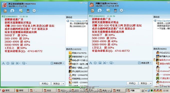This screenshot has height=93, width=170.
Task: Focus the message input box in 淘宝创业超级群 window
Action: (33, 73)
